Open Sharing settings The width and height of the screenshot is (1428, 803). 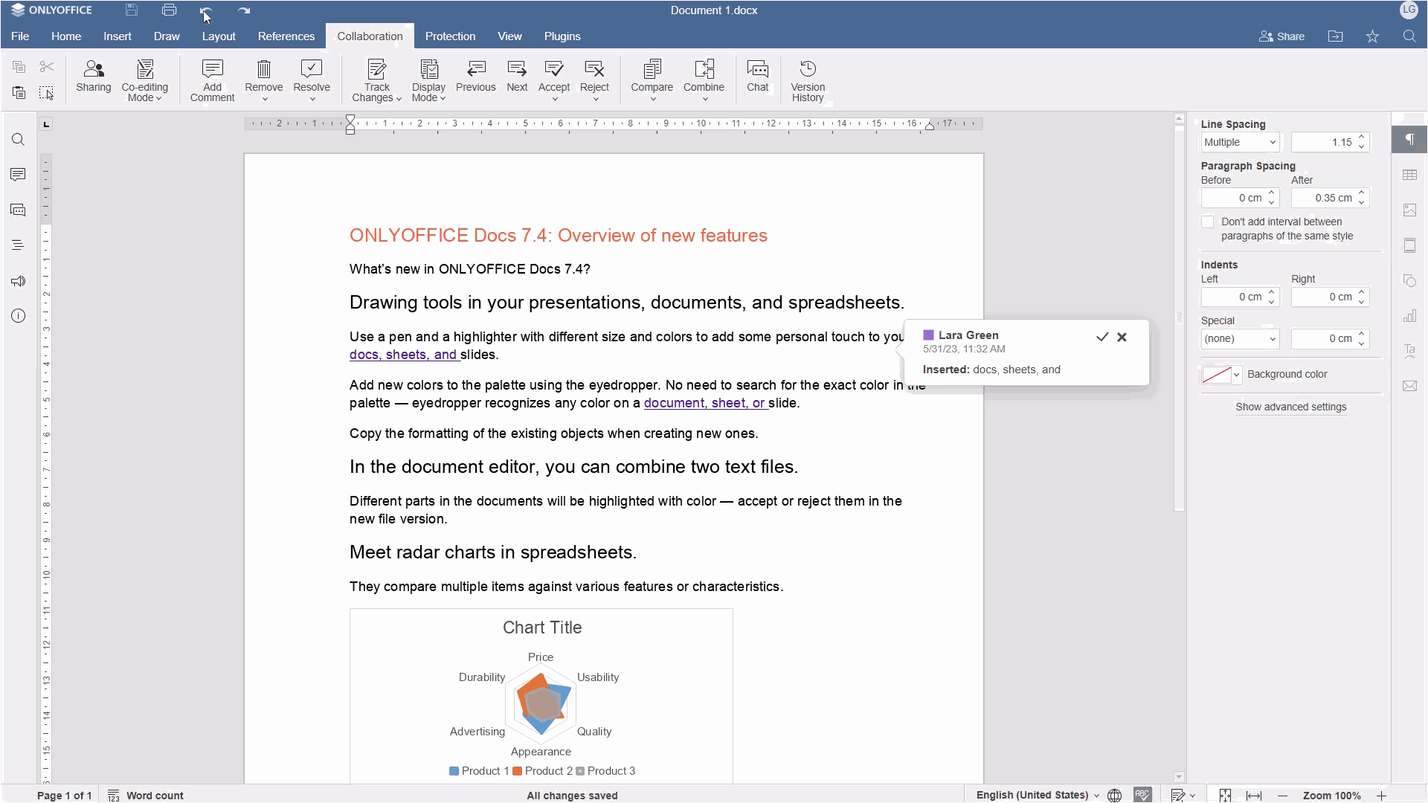[94, 77]
